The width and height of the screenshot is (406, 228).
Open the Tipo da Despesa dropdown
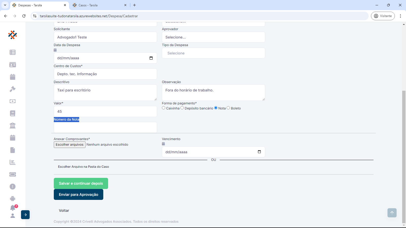213,53
